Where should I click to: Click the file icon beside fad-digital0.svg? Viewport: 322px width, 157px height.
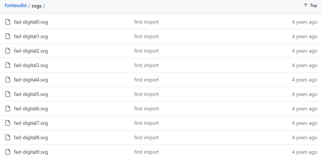click(x=8, y=22)
